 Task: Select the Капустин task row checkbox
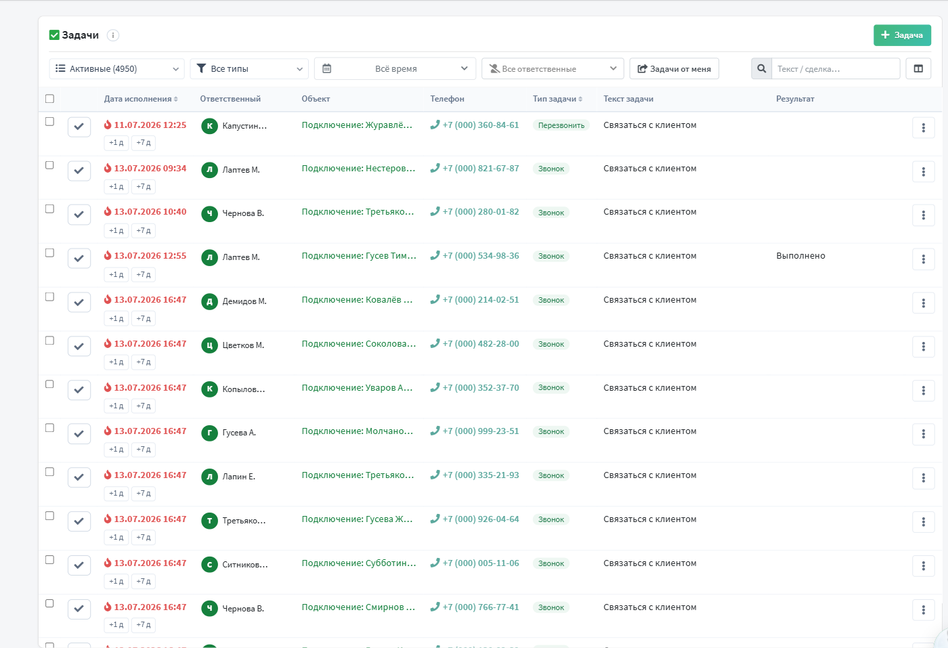tap(49, 121)
